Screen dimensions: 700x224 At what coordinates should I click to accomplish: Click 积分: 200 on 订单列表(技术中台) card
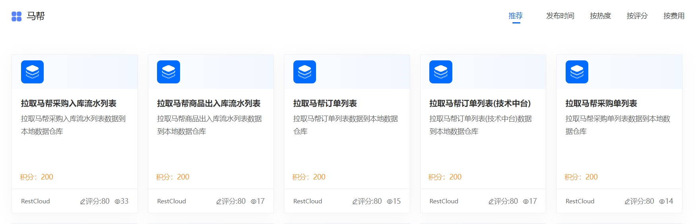point(445,177)
